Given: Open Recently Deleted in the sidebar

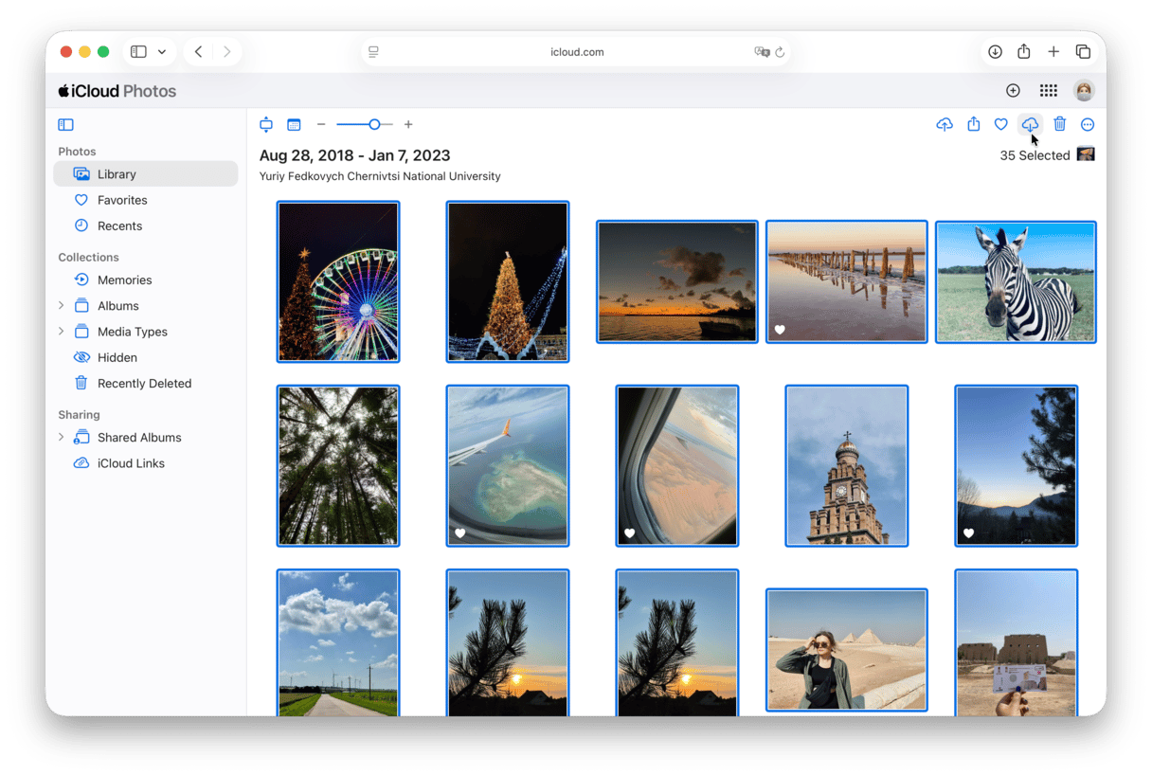Looking at the screenshot, I should coord(144,383).
